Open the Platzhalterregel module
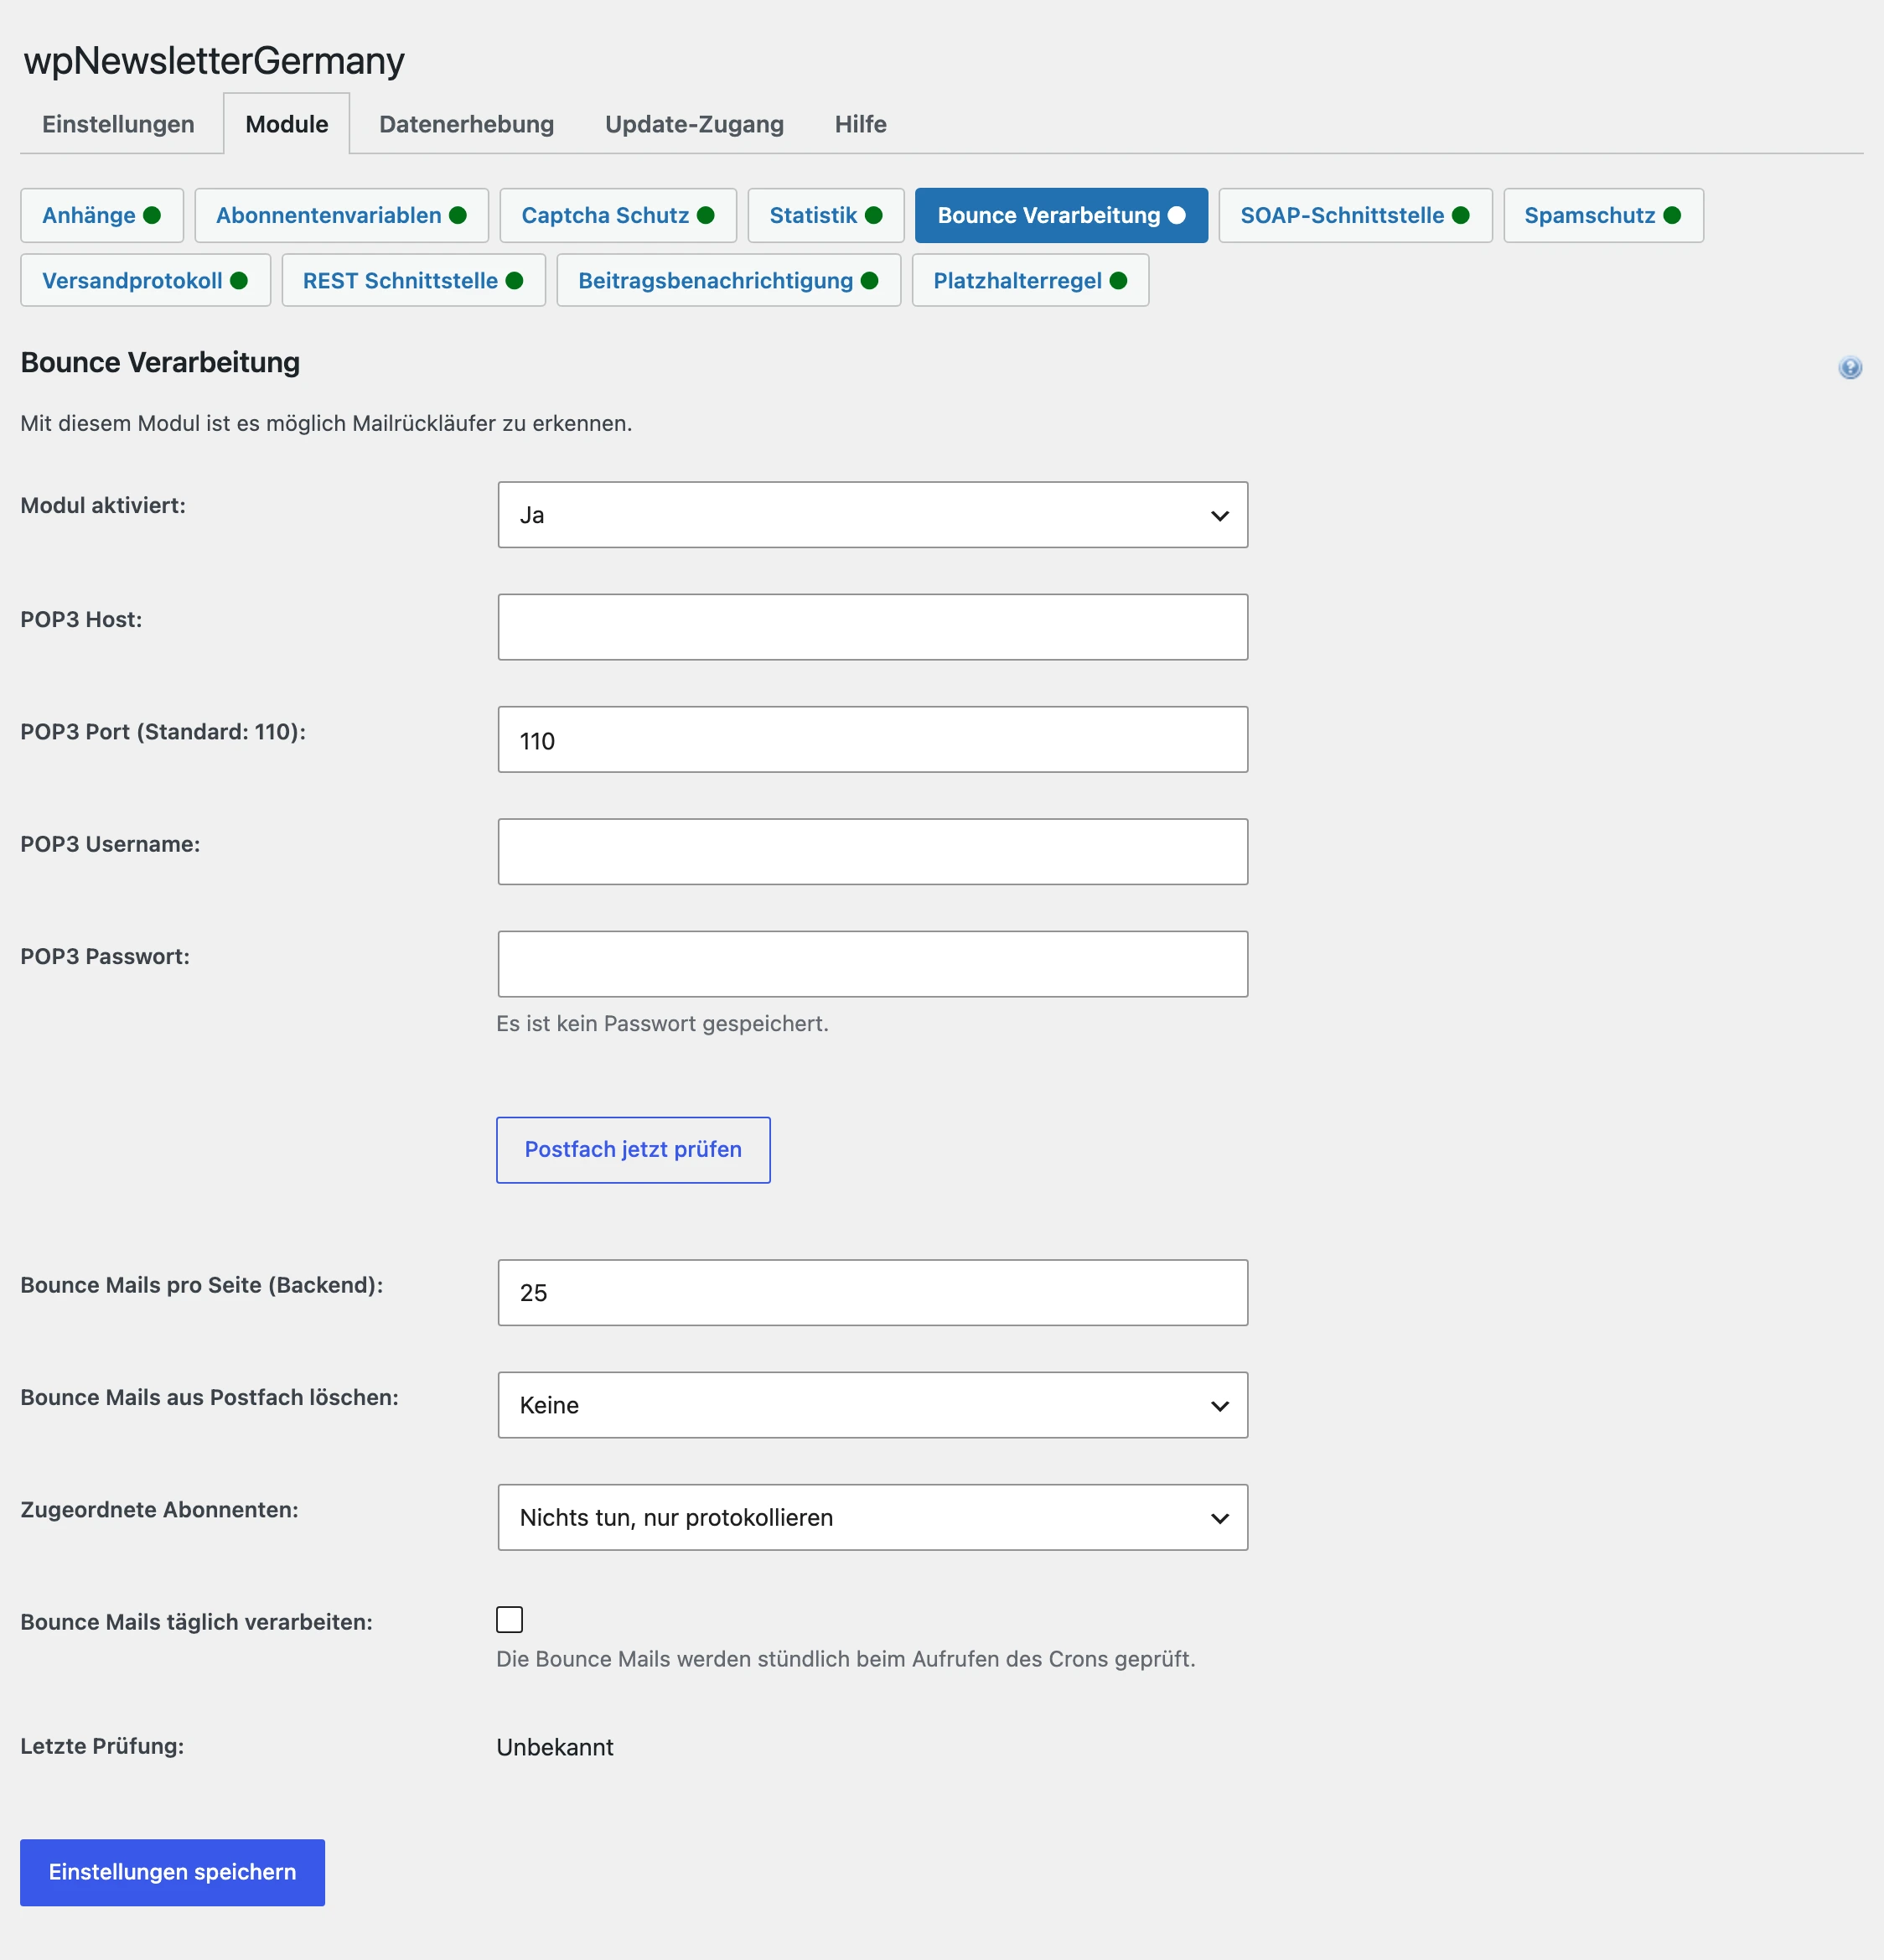The width and height of the screenshot is (1884, 1960). (1031, 280)
